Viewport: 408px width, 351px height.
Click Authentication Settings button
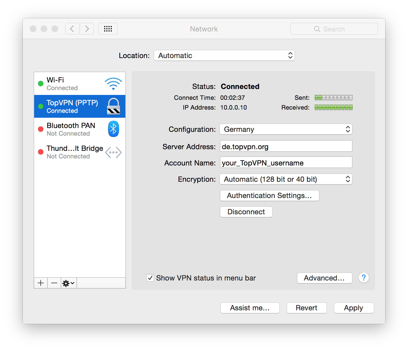click(269, 196)
